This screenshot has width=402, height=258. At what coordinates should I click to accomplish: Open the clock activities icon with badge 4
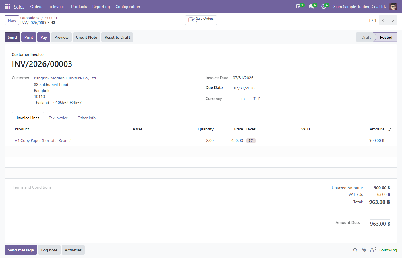324,6
